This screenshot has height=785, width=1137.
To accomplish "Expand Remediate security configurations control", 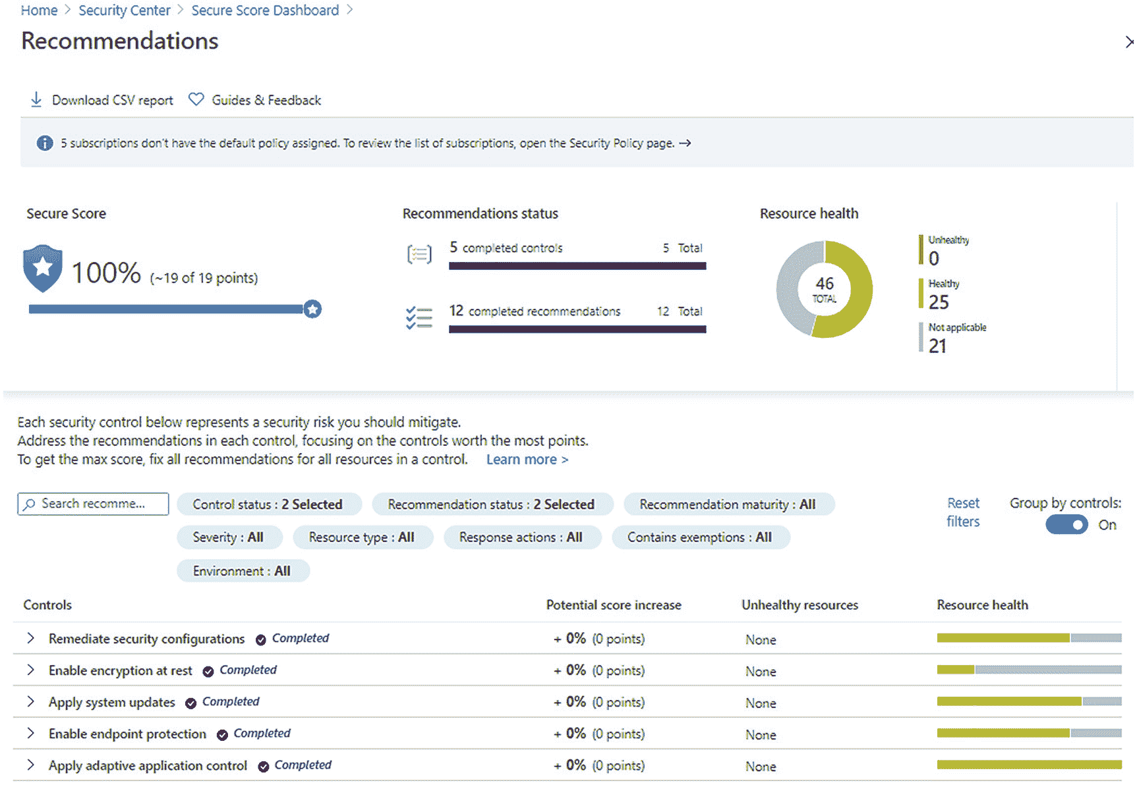I will point(30,638).
